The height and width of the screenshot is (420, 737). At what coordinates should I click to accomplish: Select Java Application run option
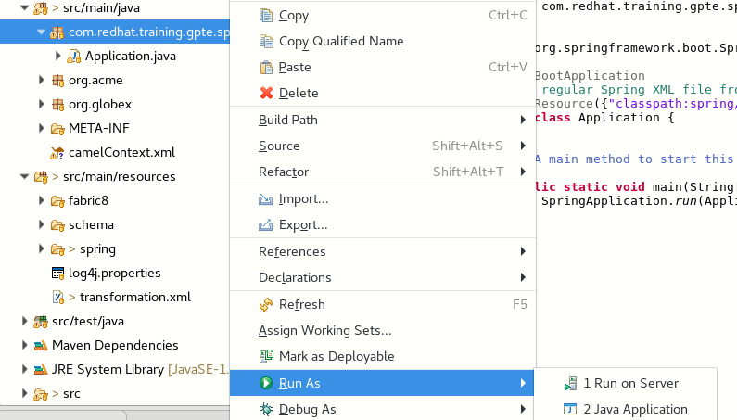[x=635, y=409]
